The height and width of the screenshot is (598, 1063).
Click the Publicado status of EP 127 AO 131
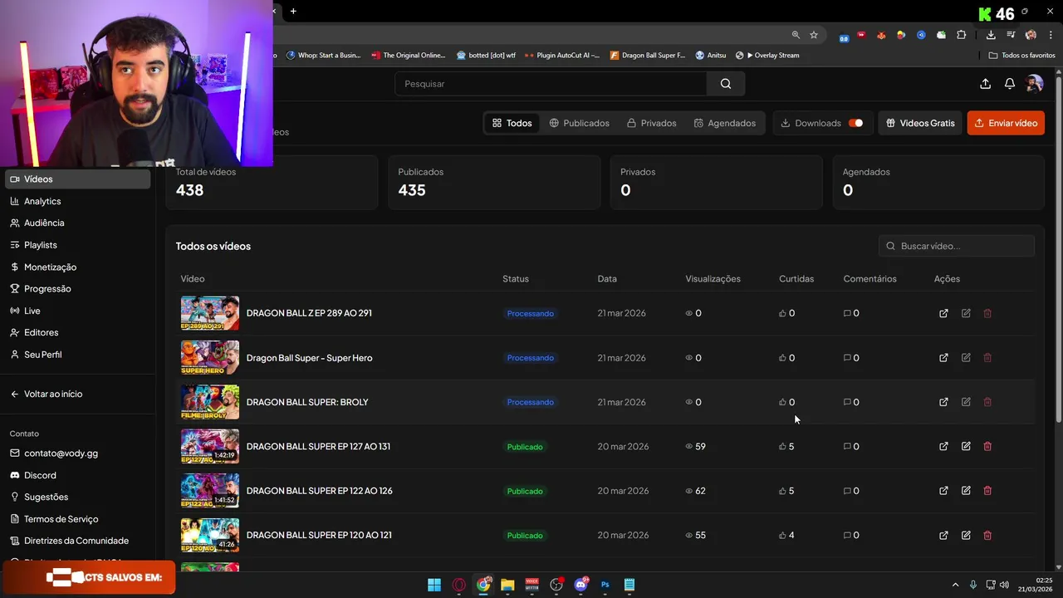click(525, 447)
